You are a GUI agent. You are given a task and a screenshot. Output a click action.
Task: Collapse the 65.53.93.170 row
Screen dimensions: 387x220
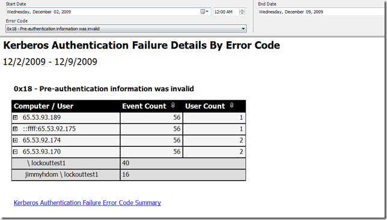pos(15,152)
